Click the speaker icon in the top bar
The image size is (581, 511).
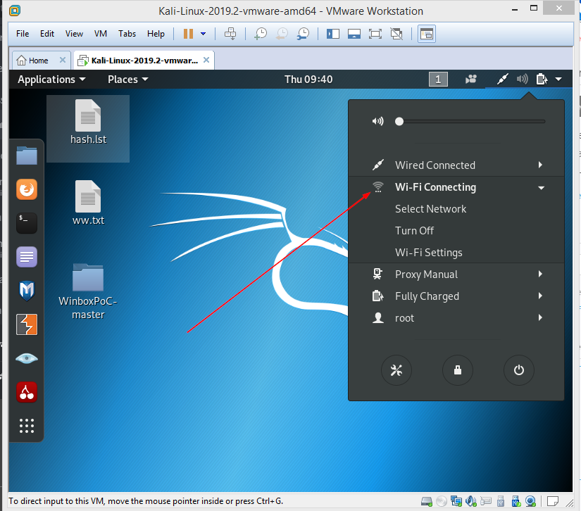522,79
